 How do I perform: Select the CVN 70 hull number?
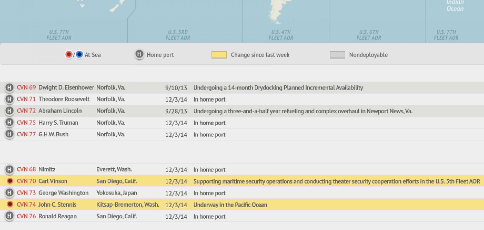pos(26,181)
